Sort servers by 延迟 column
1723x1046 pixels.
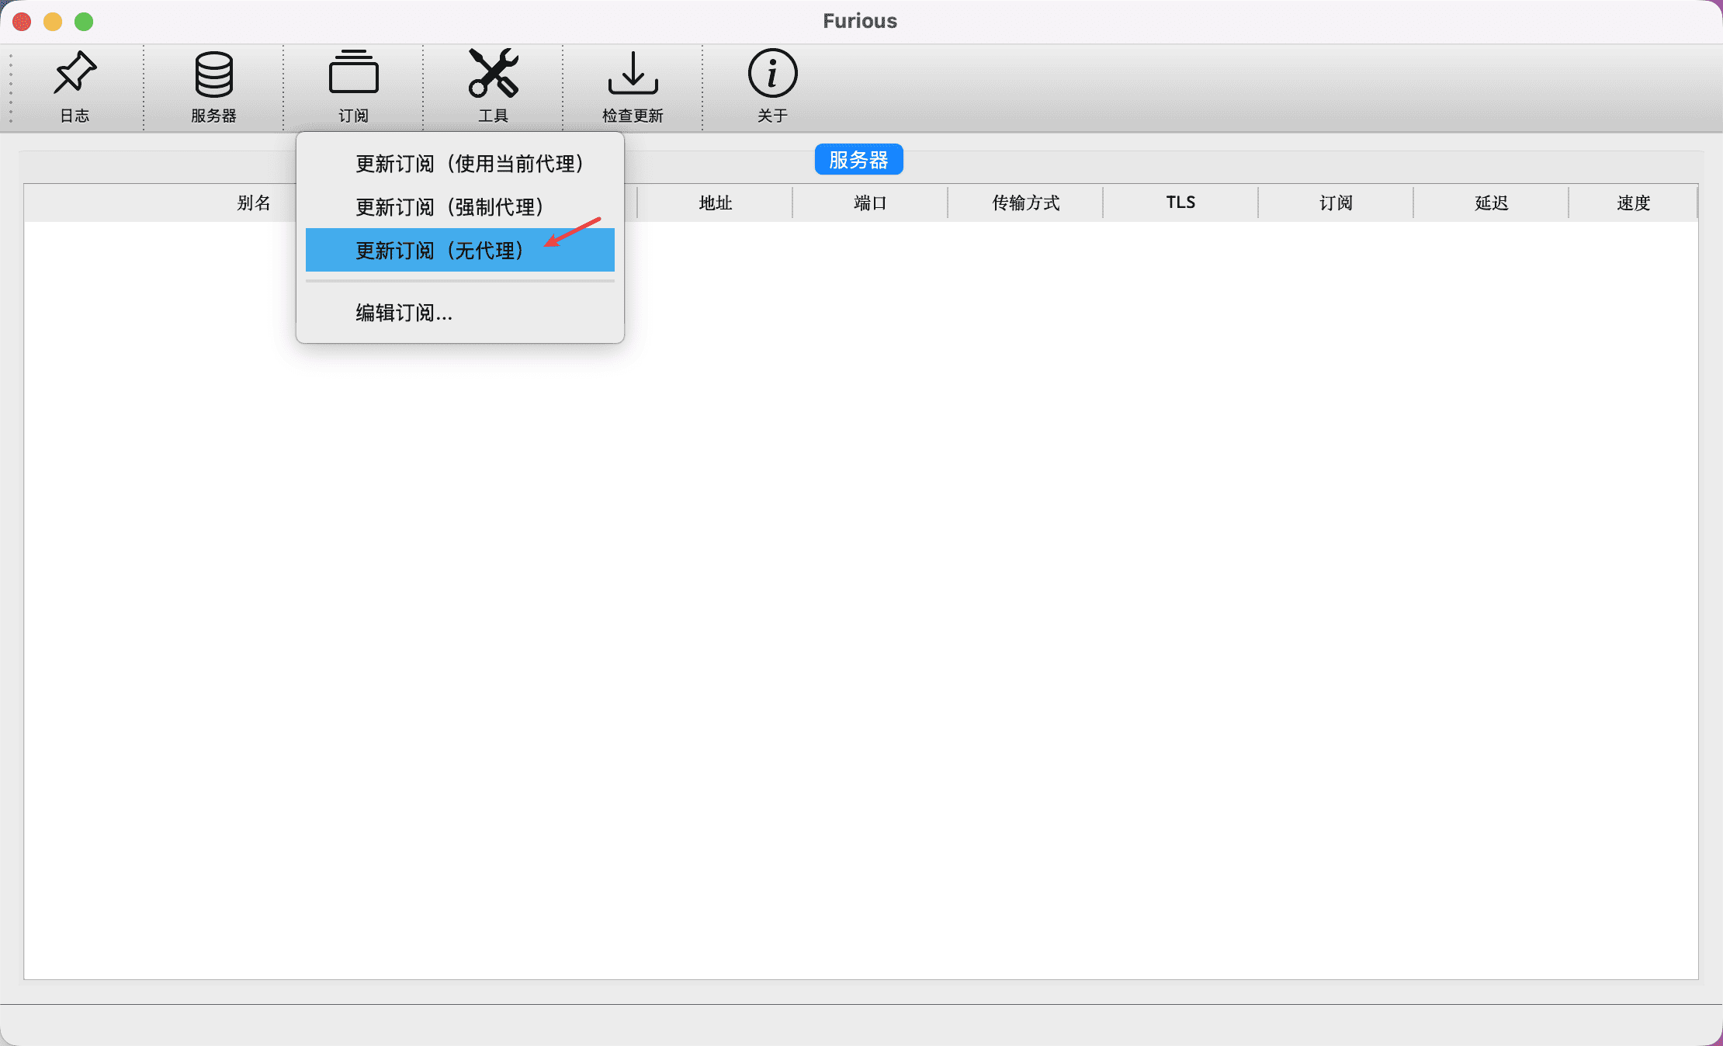[1491, 203]
